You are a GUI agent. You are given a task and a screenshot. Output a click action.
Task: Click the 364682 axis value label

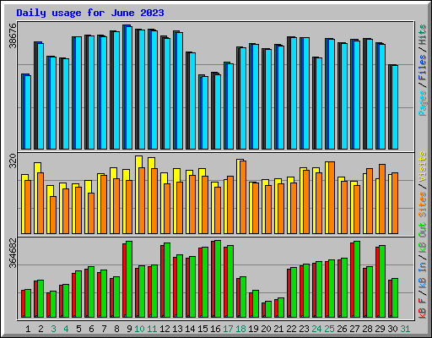[x=13, y=253]
